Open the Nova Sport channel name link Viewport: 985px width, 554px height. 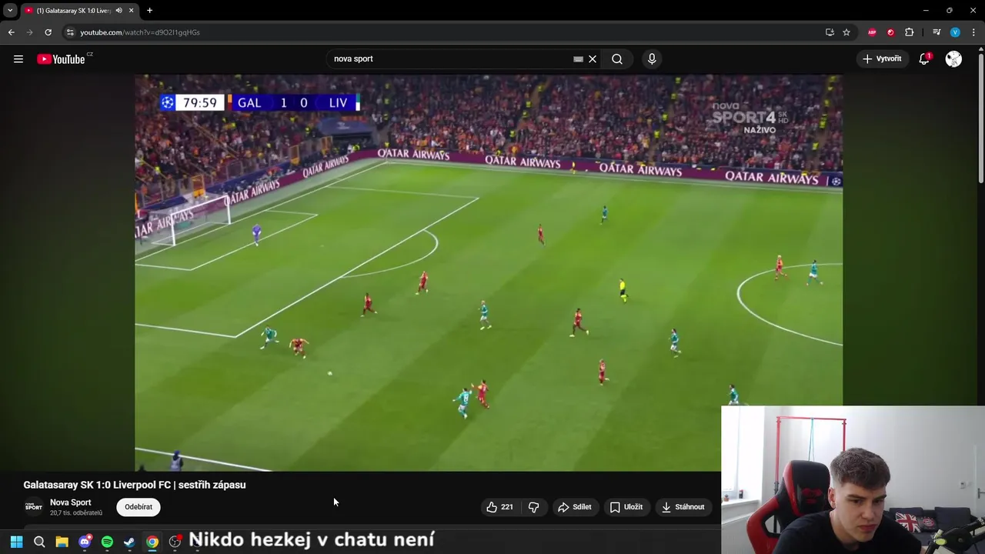tap(70, 502)
